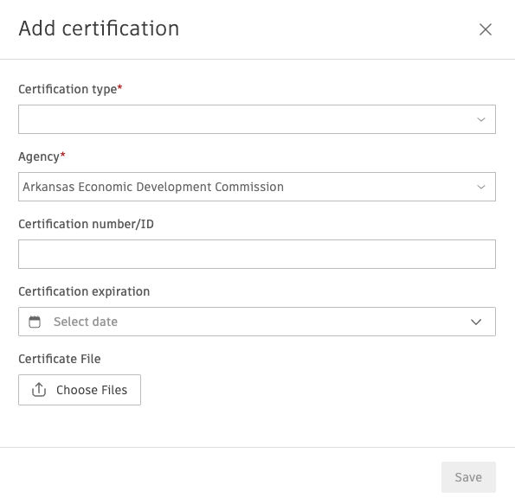Screen dimensions: 515x504
Task: Click the Select date placeholder text
Action: click(x=86, y=322)
